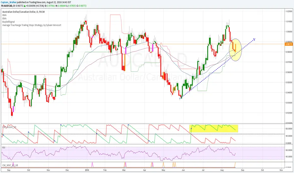Click the 1.01000 price axis label
This screenshot has height=173, width=294.
[x=289, y=21]
